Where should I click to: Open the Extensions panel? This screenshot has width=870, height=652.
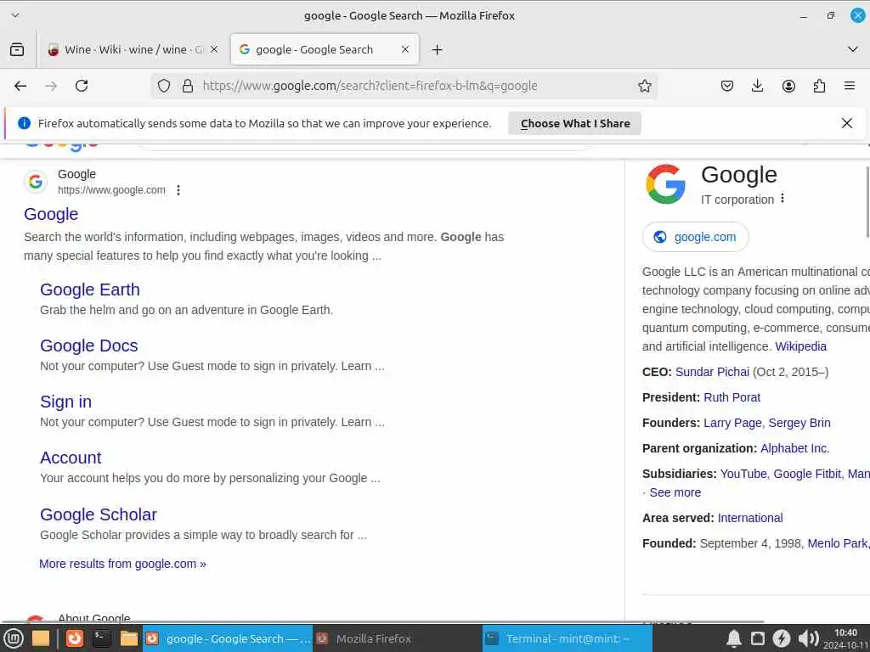click(819, 86)
